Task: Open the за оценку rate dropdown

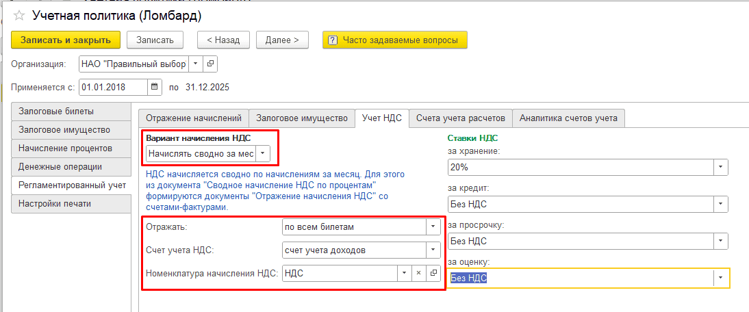Action: coord(720,278)
